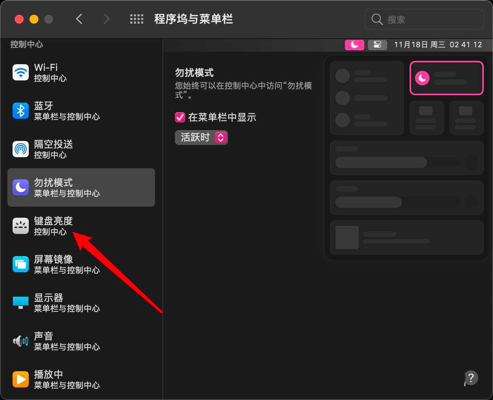Uncheck 在菜单栏中显示
The height and width of the screenshot is (400, 493).
(180, 117)
